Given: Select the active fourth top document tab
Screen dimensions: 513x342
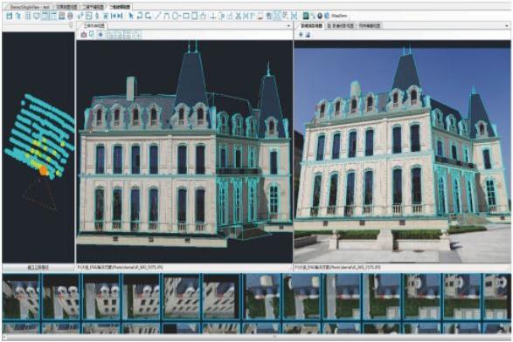Looking at the screenshot, I should [x=120, y=6].
